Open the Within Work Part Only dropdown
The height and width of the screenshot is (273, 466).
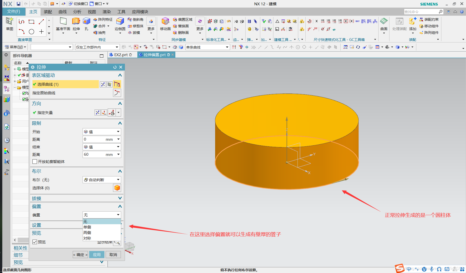[97, 47]
